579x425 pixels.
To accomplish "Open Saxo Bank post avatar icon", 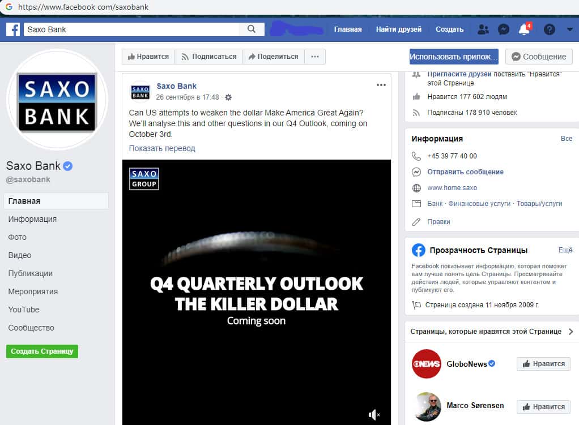I will pyautogui.click(x=140, y=92).
